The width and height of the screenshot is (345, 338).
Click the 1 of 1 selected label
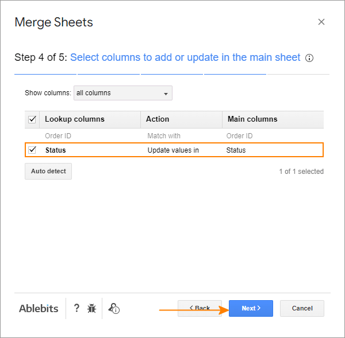click(301, 172)
